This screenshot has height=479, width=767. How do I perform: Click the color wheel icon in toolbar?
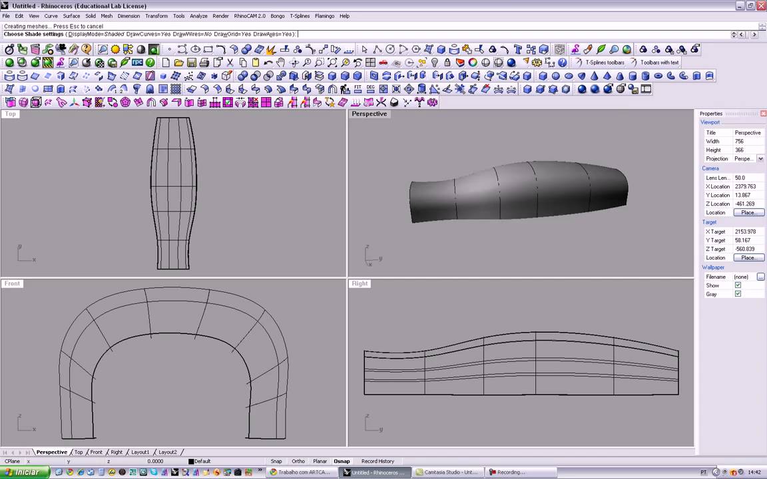click(x=473, y=63)
